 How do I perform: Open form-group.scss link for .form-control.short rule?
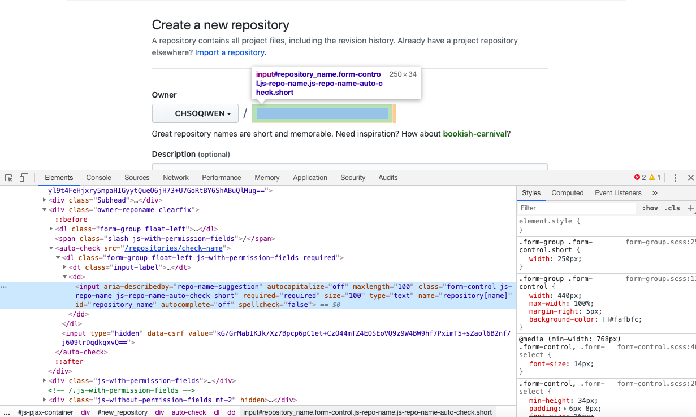(660, 242)
